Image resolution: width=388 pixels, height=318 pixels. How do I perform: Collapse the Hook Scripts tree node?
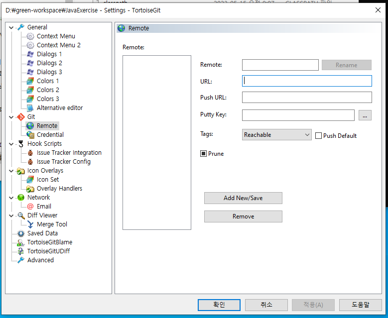click(x=11, y=144)
